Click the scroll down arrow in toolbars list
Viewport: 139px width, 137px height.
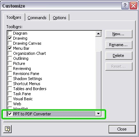pos(98,114)
